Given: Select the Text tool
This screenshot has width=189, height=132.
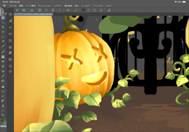Looking at the screenshot, I should pyautogui.click(x=3, y=106).
